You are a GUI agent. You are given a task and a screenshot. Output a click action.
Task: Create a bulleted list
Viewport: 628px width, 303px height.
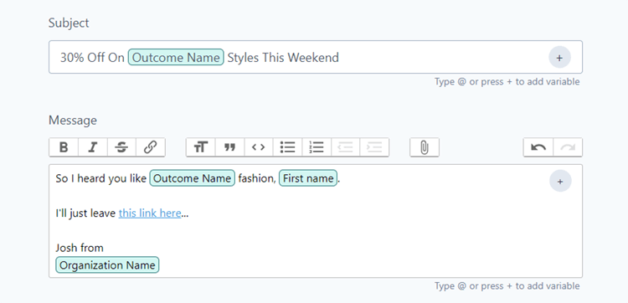pyautogui.click(x=287, y=147)
